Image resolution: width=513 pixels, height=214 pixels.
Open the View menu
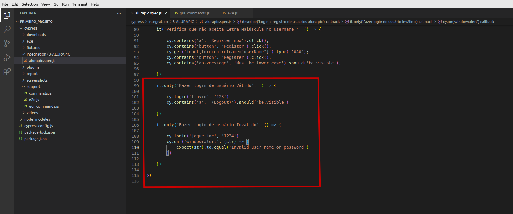(46, 4)
